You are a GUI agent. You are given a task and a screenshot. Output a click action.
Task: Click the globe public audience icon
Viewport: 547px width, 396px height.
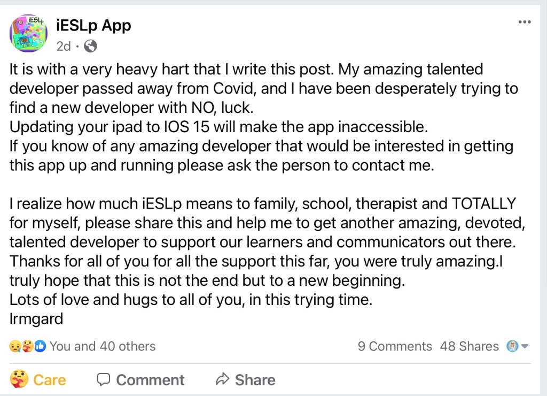tap(91, 47)
